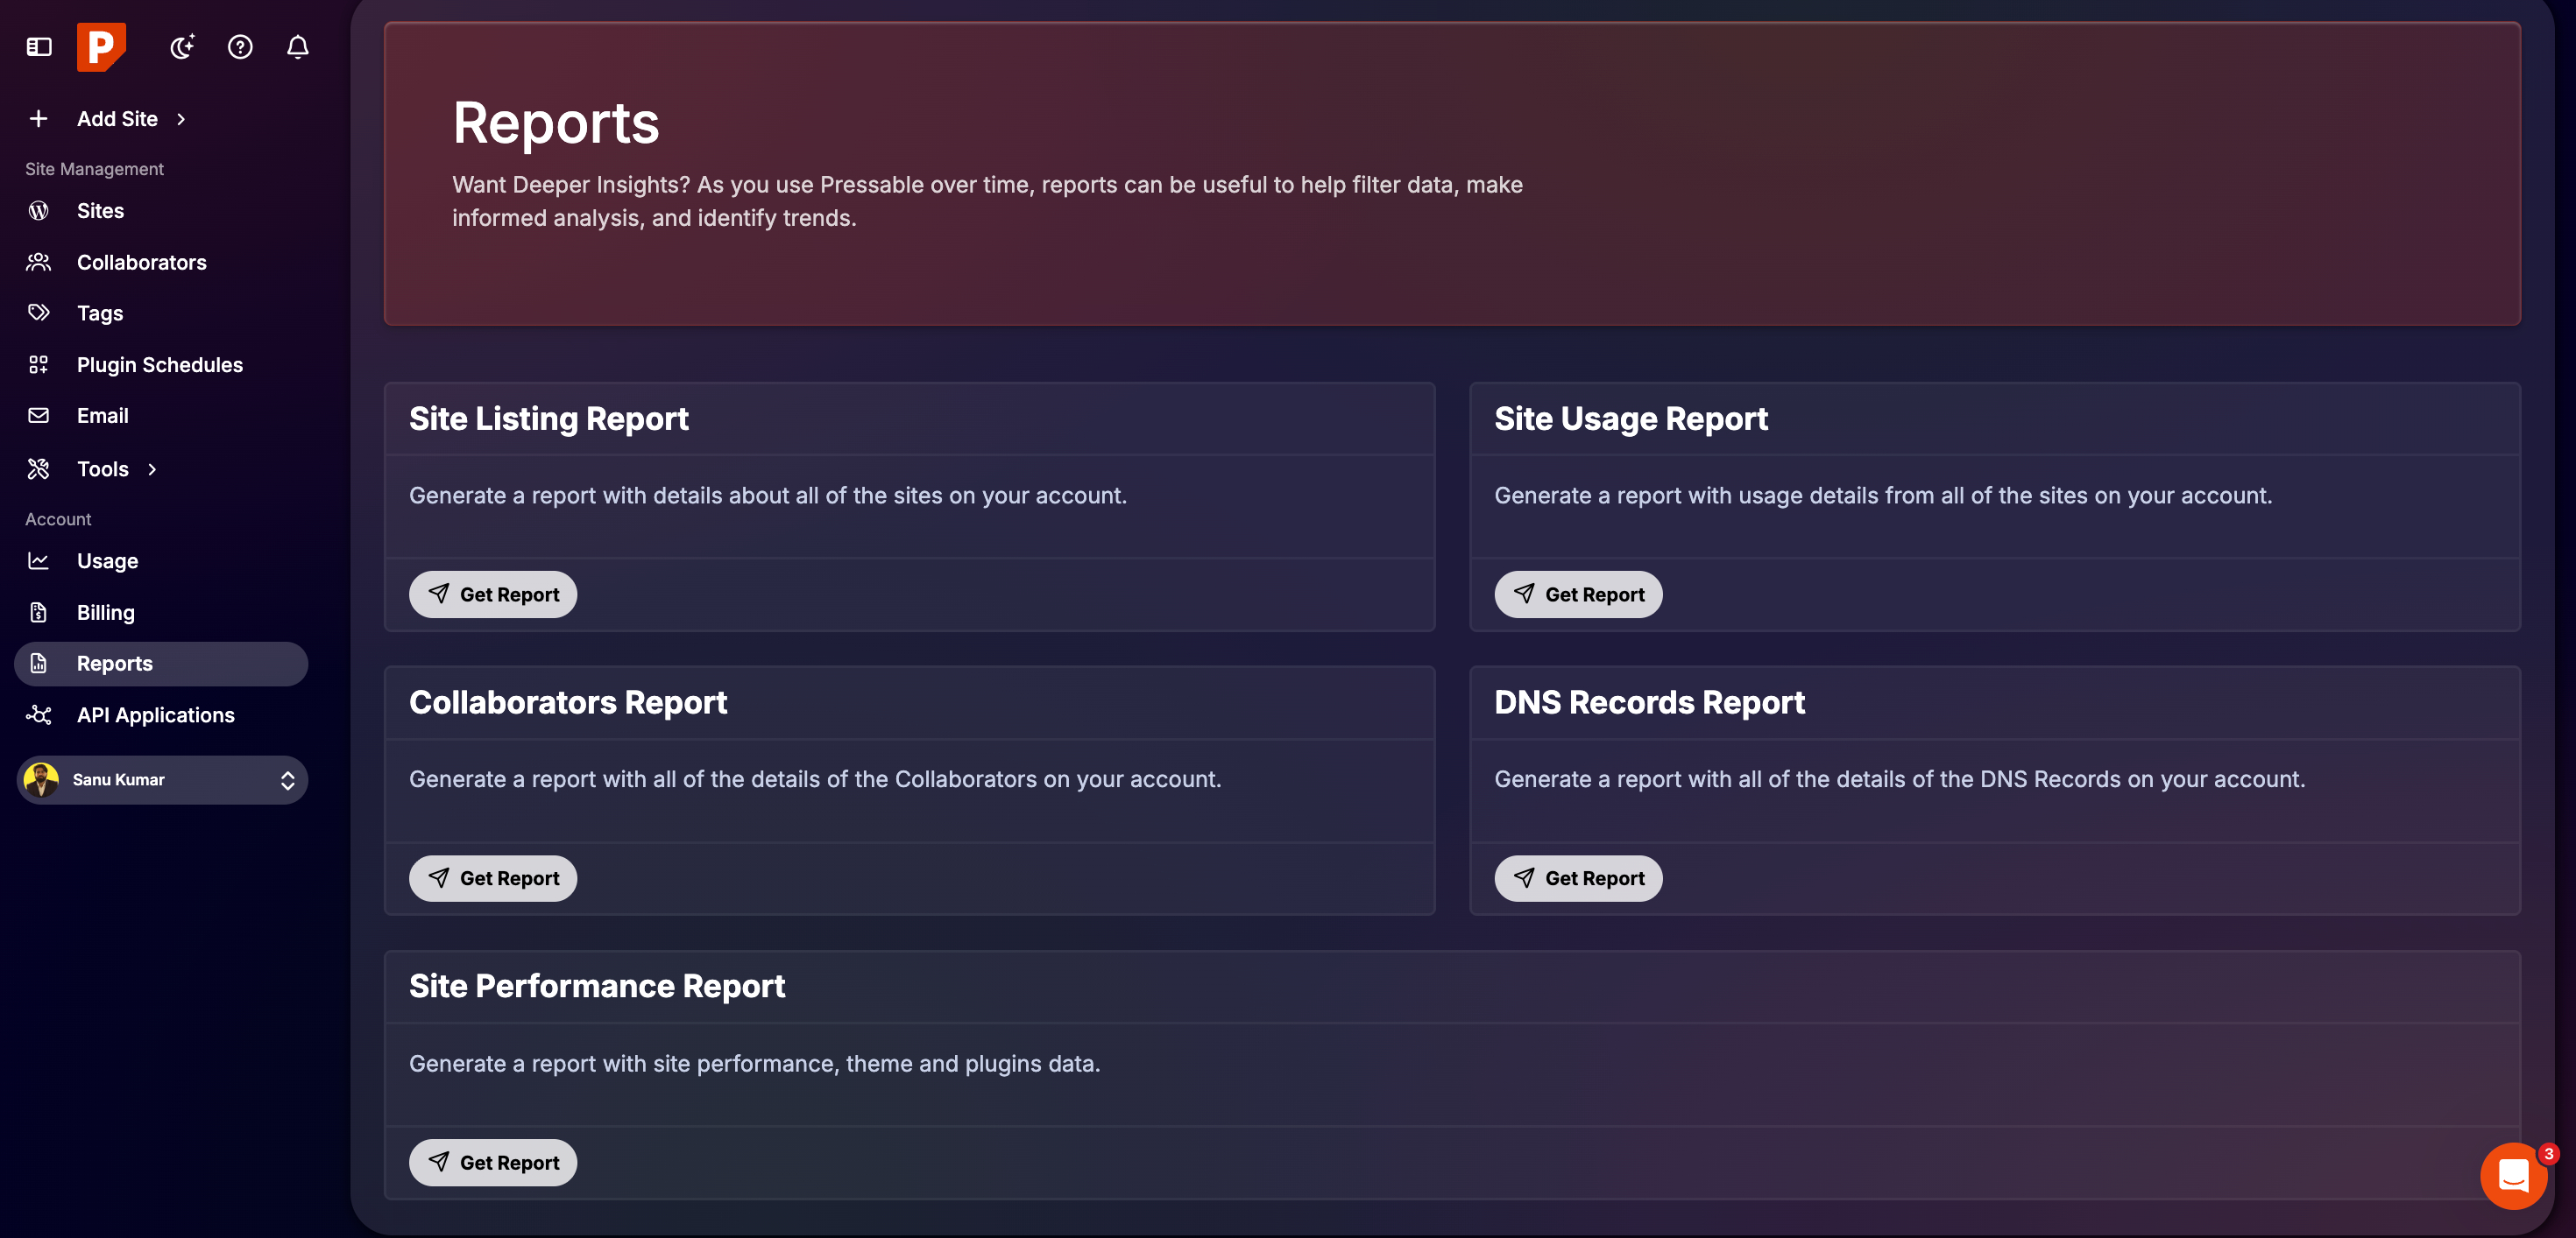
Task: Click the Usage chart icon
Action: point(39,560)
